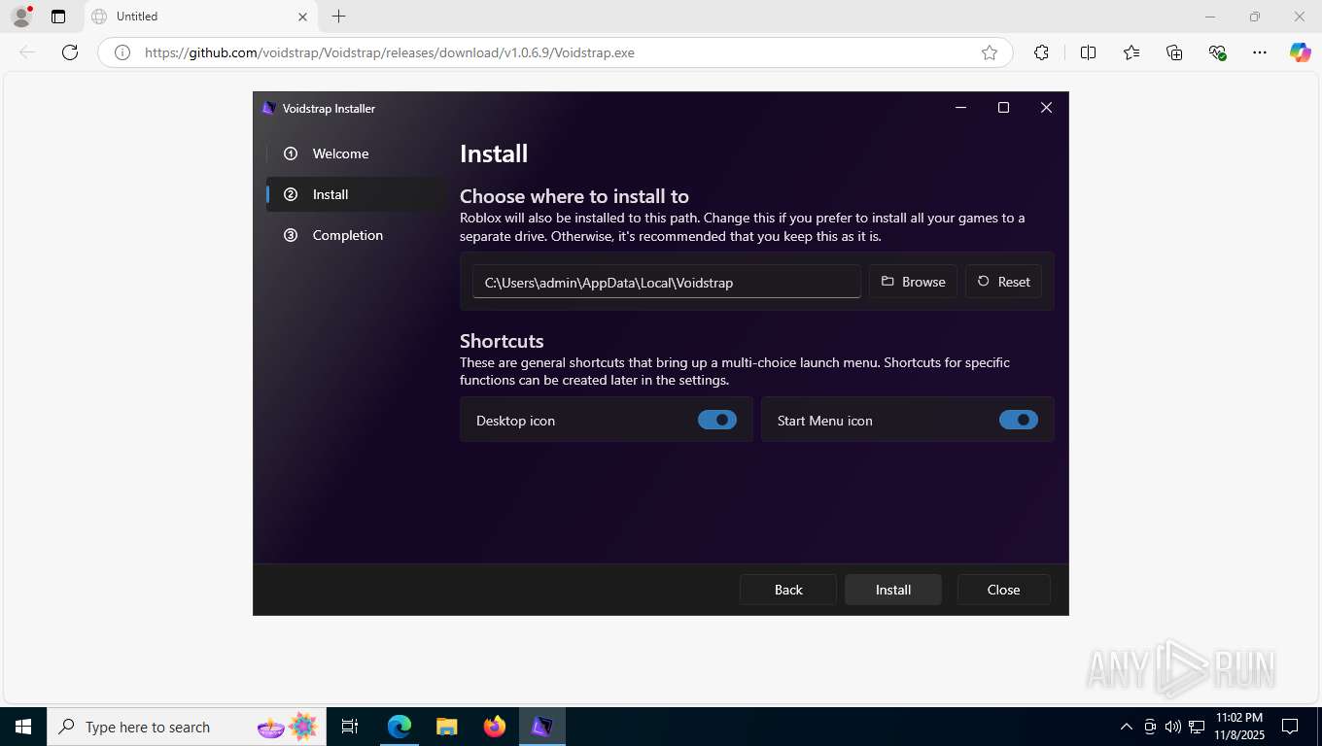Refresh the browser page
This screenshot has width=1322, height=746.
tap(70, 52)
